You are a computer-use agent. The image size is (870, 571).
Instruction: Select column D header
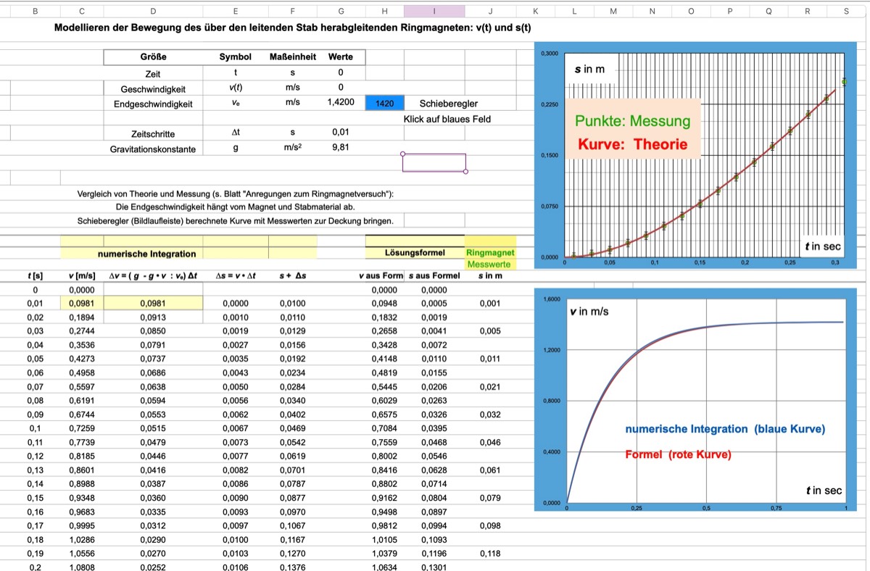tap(152, 11)
